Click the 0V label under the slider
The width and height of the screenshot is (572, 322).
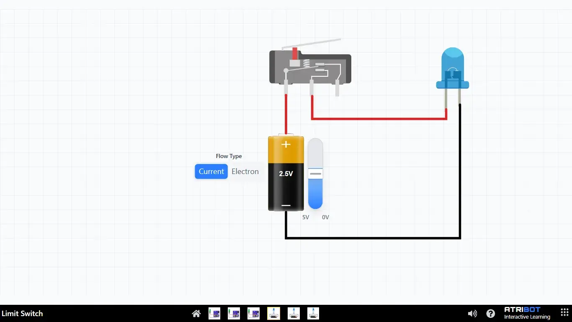[325, 217]
